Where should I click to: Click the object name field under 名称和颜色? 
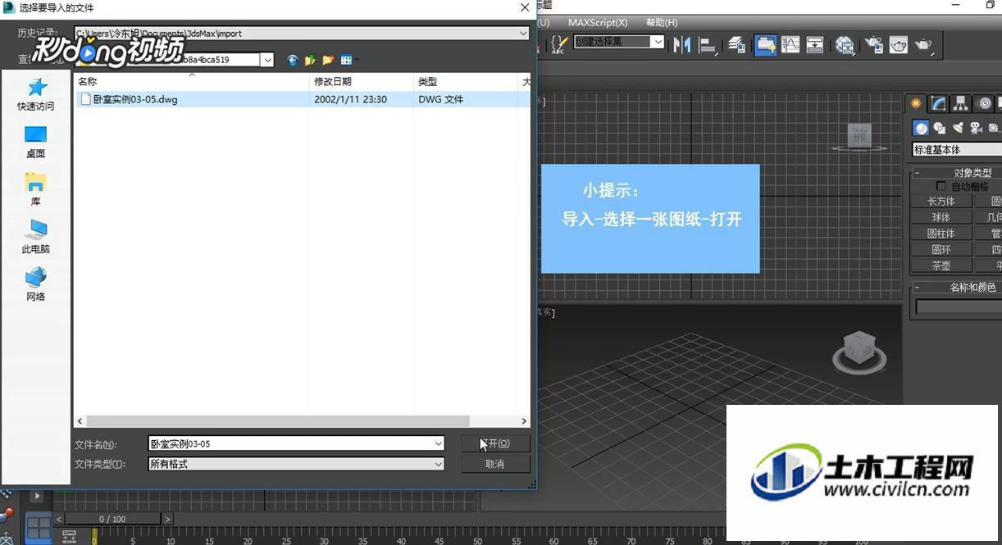pyautogui.click(x=959, y=307)
